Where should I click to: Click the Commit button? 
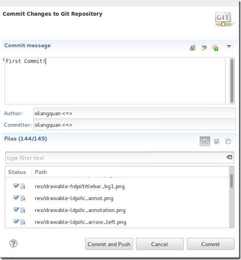coord(211,244)
